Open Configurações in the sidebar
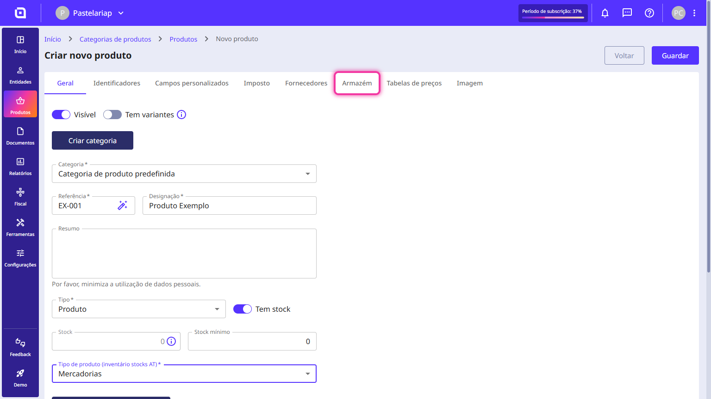Image resolution: width=711 pixels, height=399 pixels. [20, 258]
